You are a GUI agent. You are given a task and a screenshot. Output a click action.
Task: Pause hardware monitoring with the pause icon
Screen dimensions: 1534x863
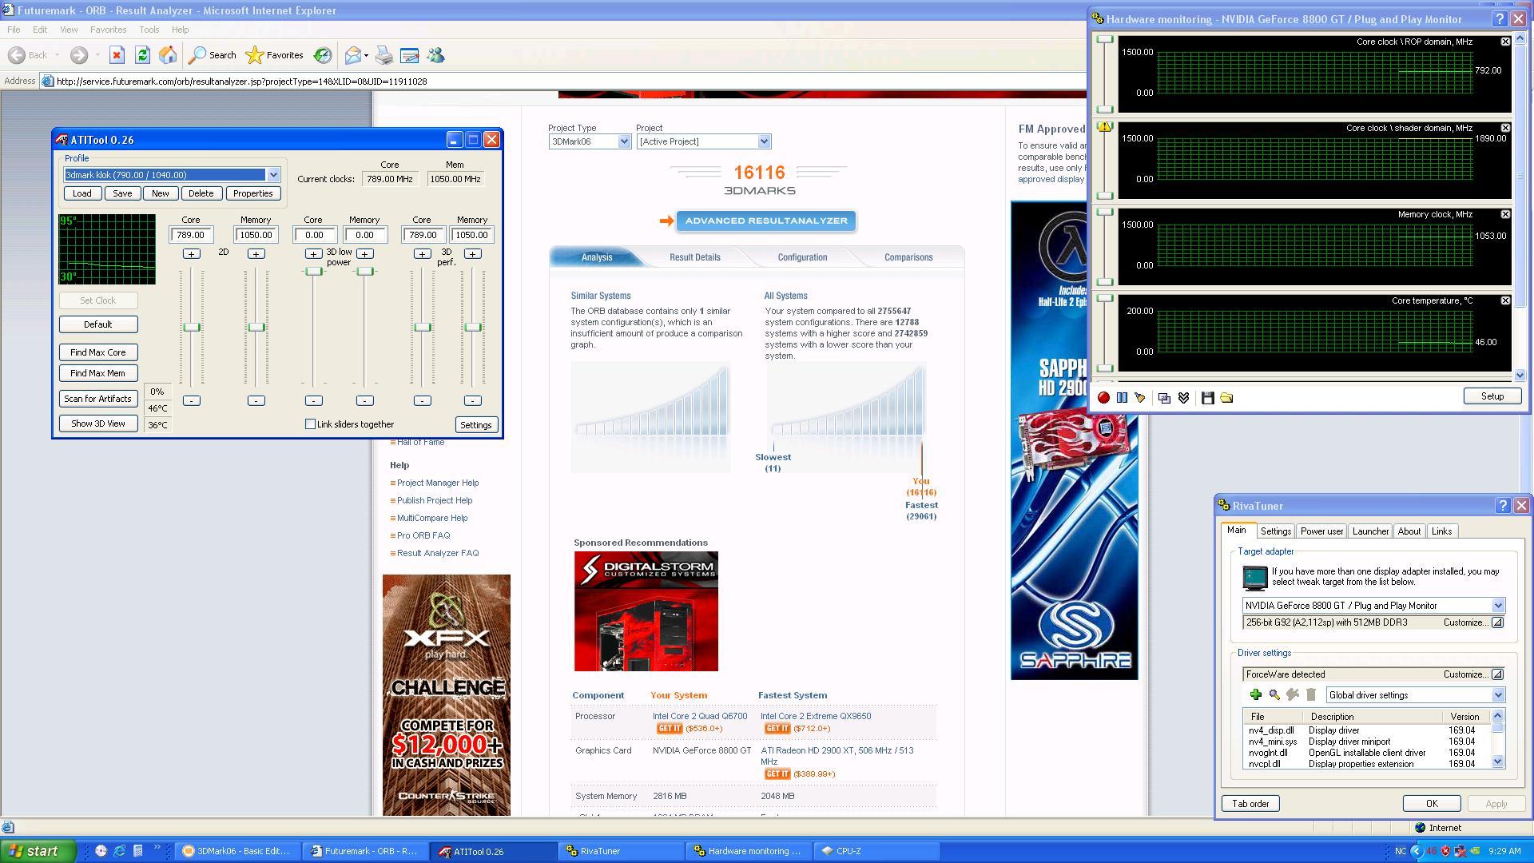1122,397
